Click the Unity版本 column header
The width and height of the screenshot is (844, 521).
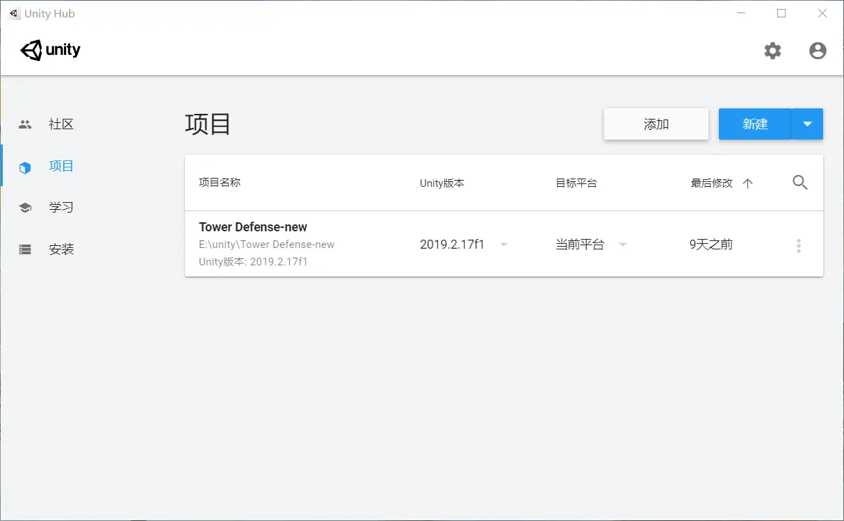pyautogui.click(x=442, y=183)
